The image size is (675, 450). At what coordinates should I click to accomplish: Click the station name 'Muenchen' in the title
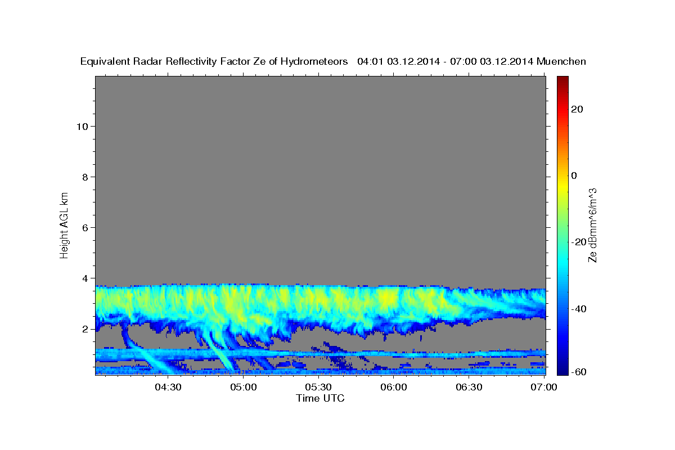[562, 62]
